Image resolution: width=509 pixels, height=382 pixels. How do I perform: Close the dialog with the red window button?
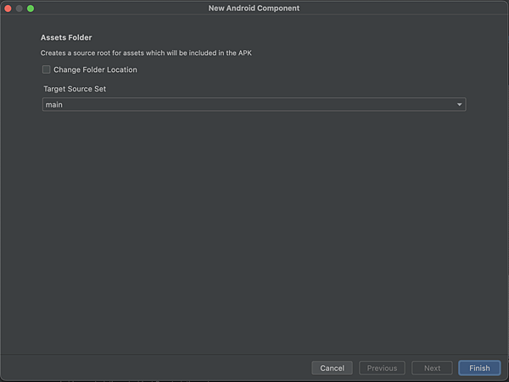click(x=8, y=8)
